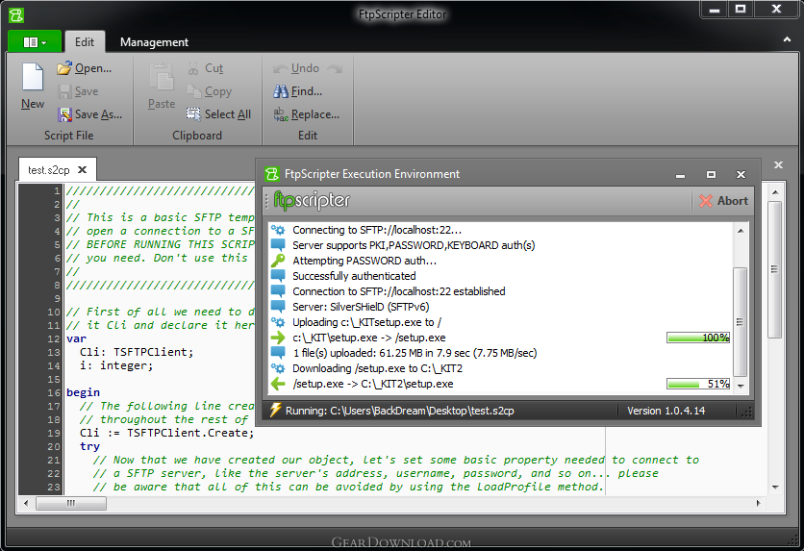Click the gear icon beside 'Uploading c:\_KIT'
This screenshot has width=804, height=551.
point(278,322)
